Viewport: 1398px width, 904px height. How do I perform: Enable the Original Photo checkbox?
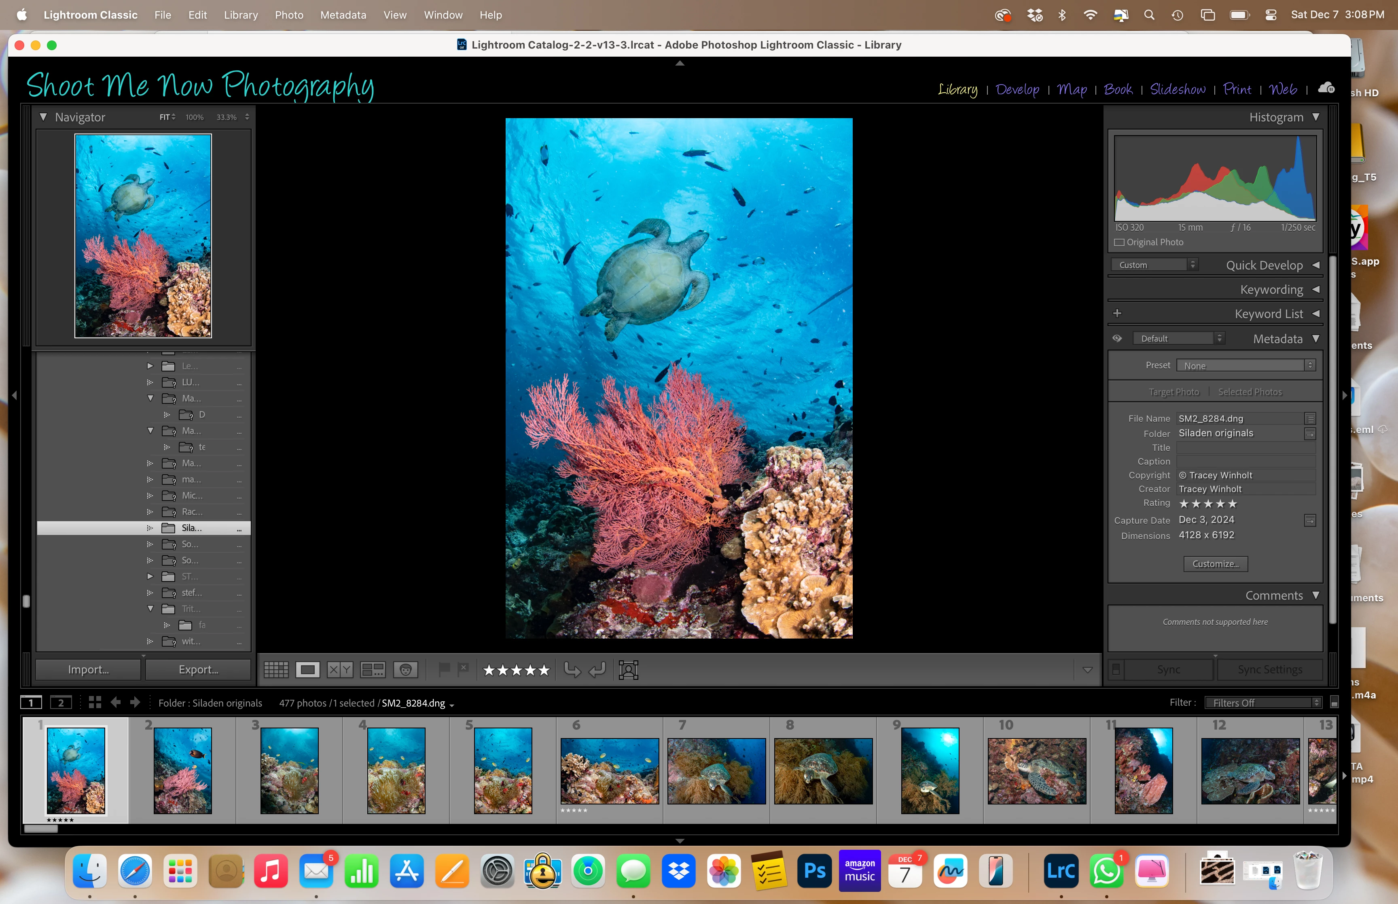click(x=1119, y=242)
